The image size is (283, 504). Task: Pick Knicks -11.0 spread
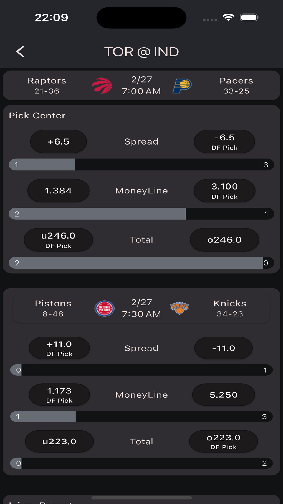coord(223,348)
